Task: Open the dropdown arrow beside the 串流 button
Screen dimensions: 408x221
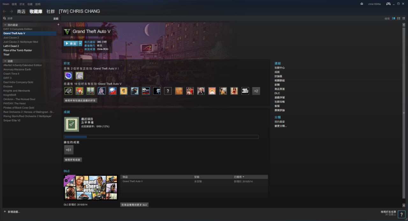Action: pos(80,43)
